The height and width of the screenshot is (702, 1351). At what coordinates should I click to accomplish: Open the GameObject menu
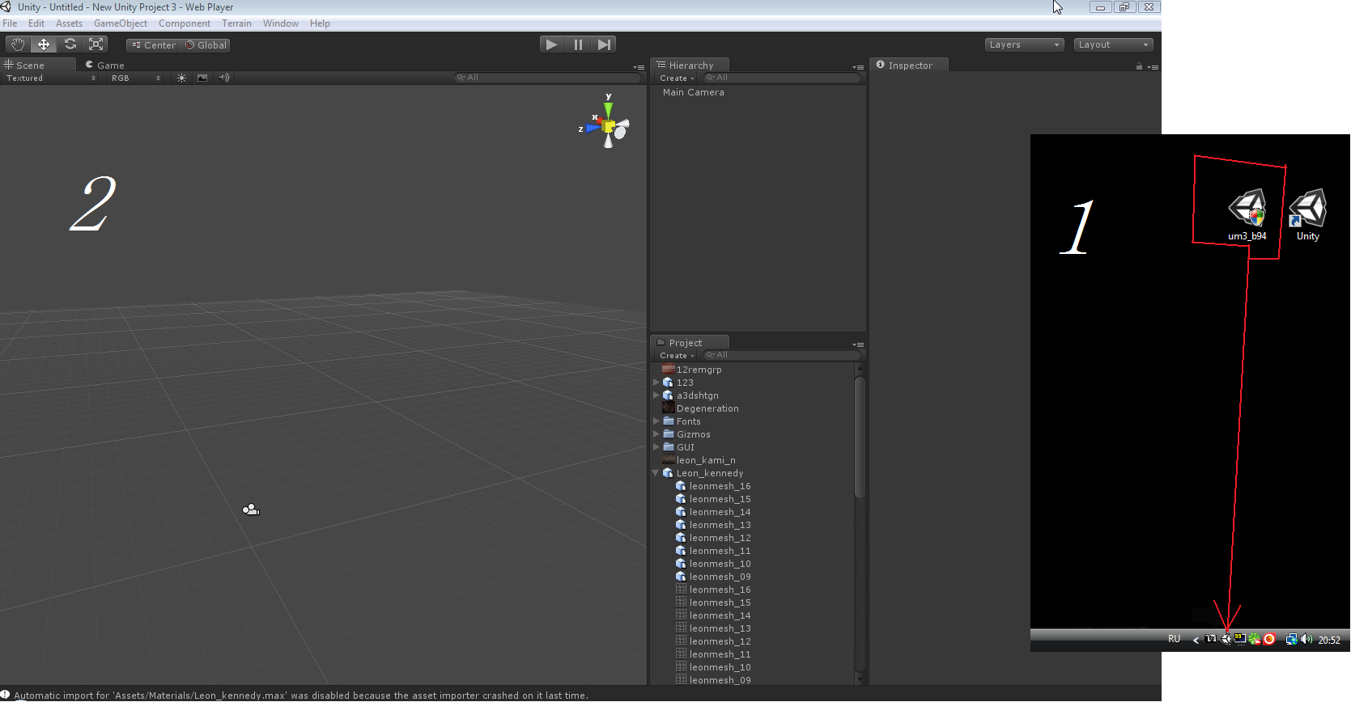(x=120, y=23)
